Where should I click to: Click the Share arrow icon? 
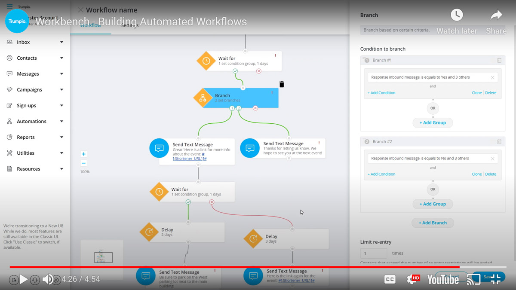coord(496,15)
